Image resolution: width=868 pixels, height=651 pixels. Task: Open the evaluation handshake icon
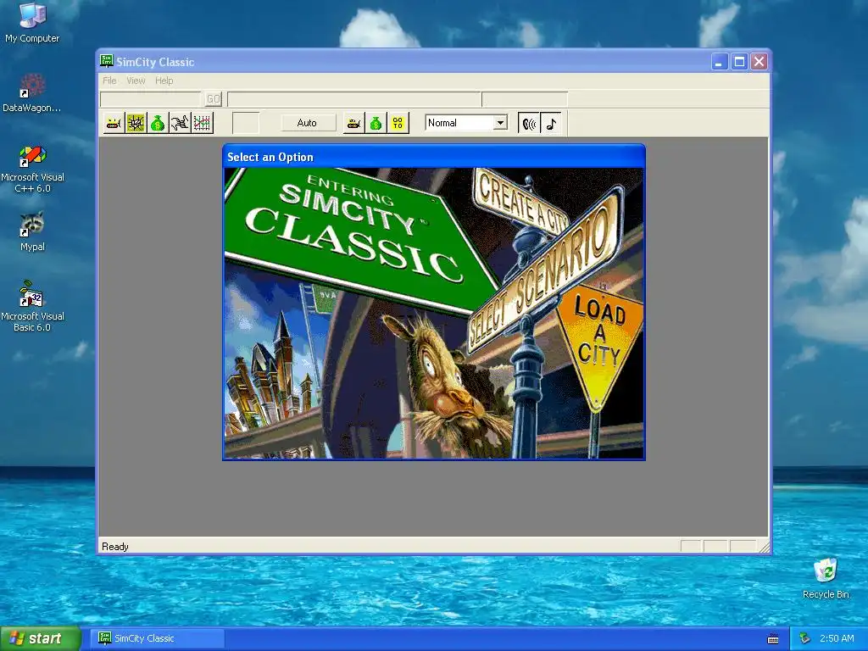180,123
